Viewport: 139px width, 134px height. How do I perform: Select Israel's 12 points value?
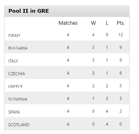click(x=121, y=35)
